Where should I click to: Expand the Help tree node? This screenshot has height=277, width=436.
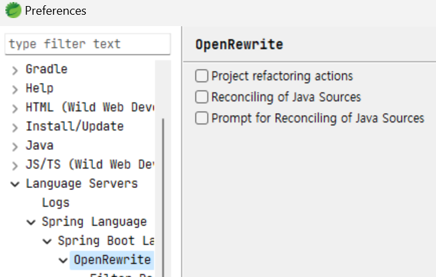coord(15,90)
